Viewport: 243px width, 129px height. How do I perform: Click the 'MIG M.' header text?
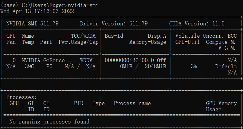click(x=227, y=48)
